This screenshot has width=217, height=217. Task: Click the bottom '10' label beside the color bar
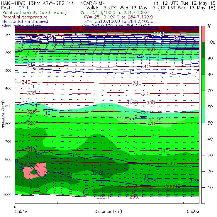[210, 187]
